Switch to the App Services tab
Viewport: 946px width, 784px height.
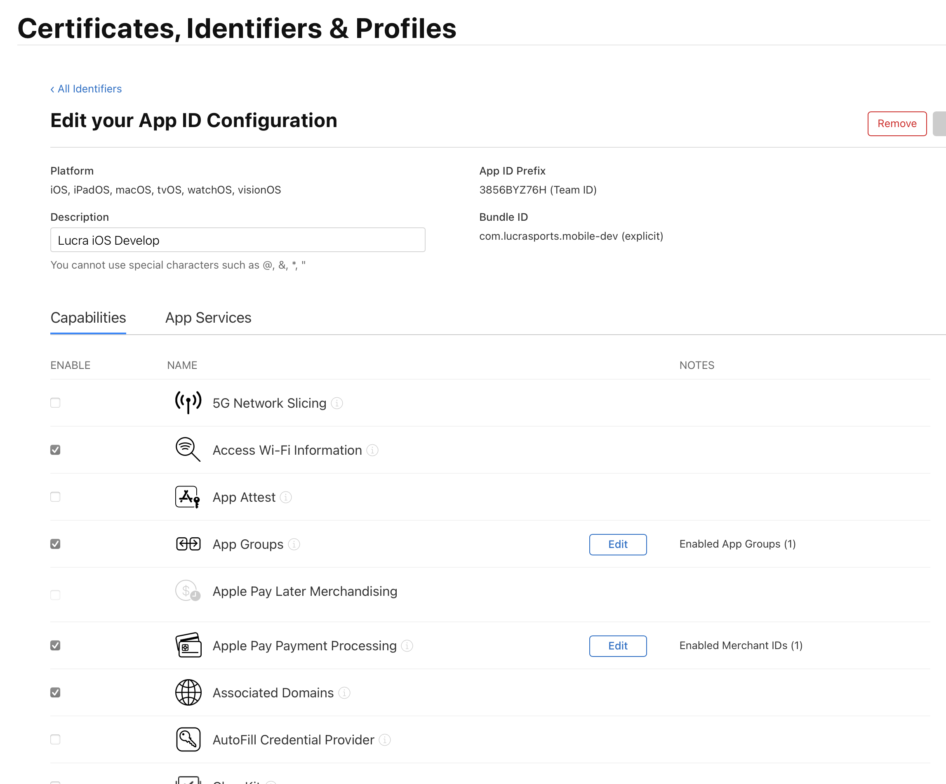[208, 318]
